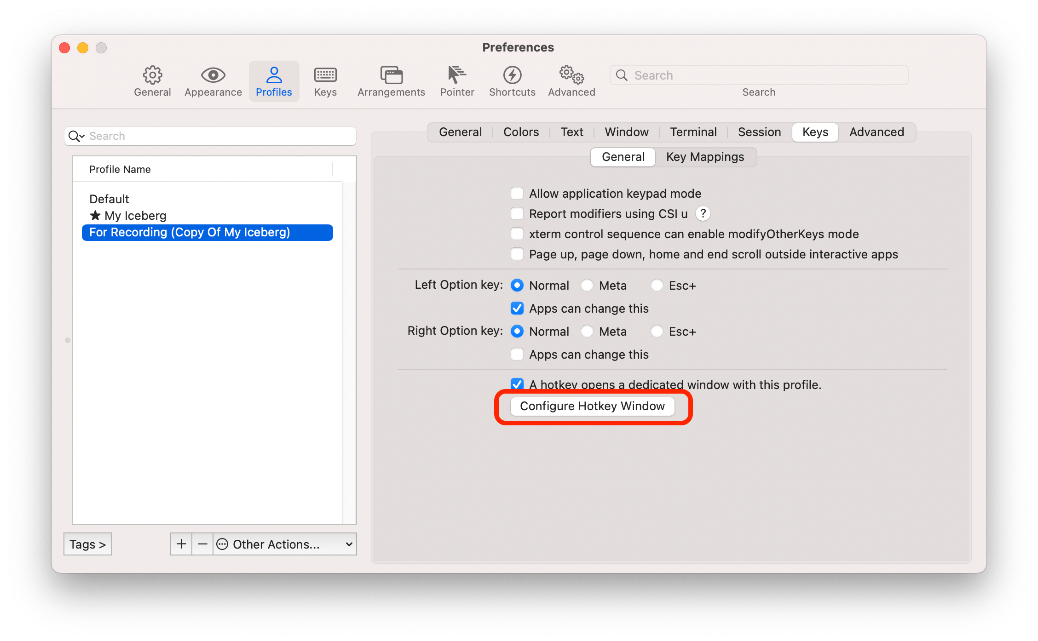Set Right Option key to Meta

(x=587, y=331)
